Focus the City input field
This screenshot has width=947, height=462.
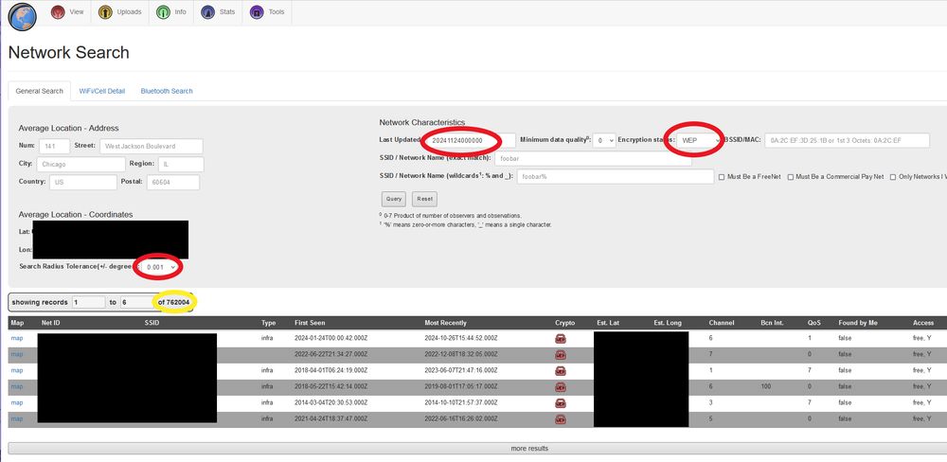[x=80, y=165]
